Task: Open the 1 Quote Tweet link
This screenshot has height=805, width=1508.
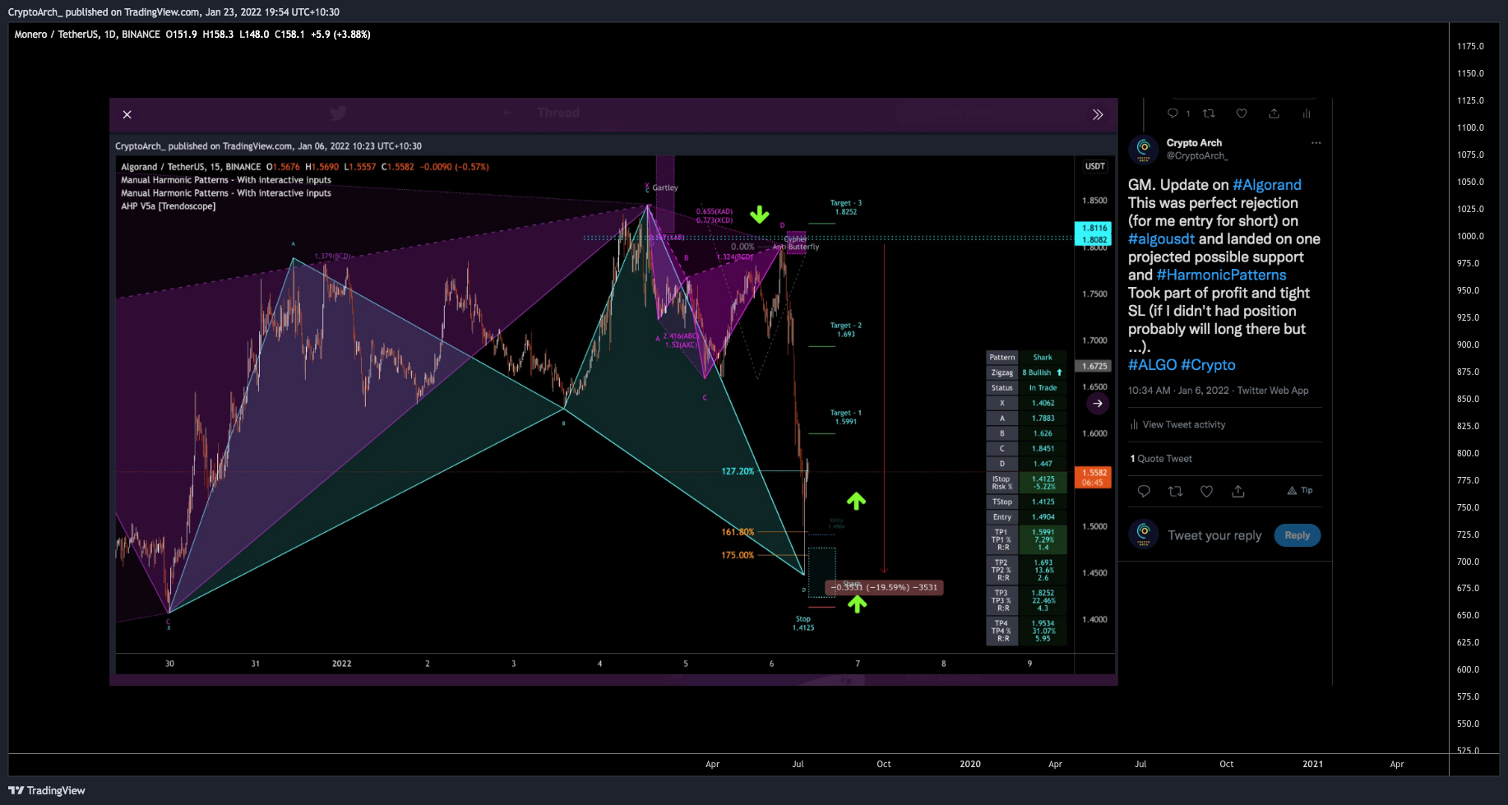Action: 1160,459
